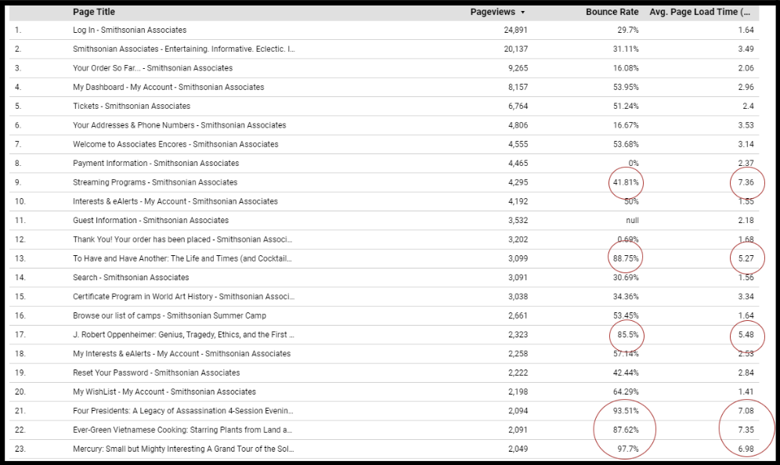780x465 pixels.
Task: Click the null bounce rate cell
Action: coord(632,220)
